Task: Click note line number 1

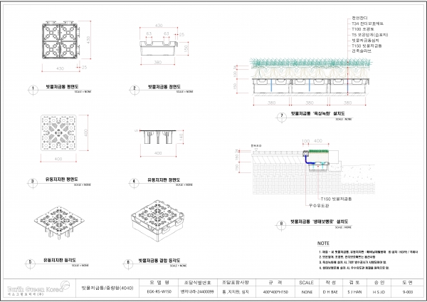Action: click(x=369, y=252)
